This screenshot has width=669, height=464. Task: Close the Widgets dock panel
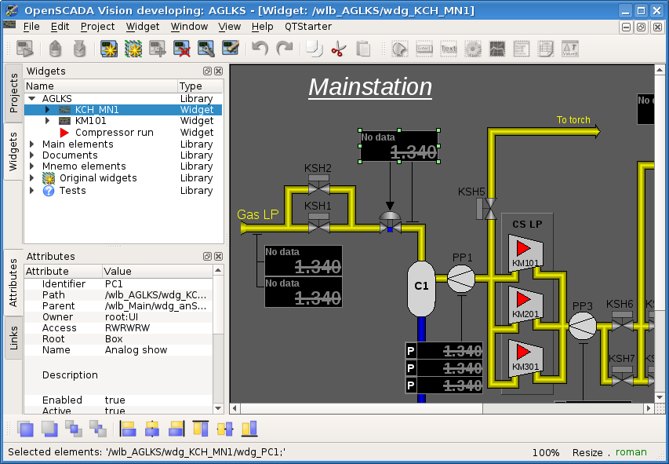(x=218, y=71)
